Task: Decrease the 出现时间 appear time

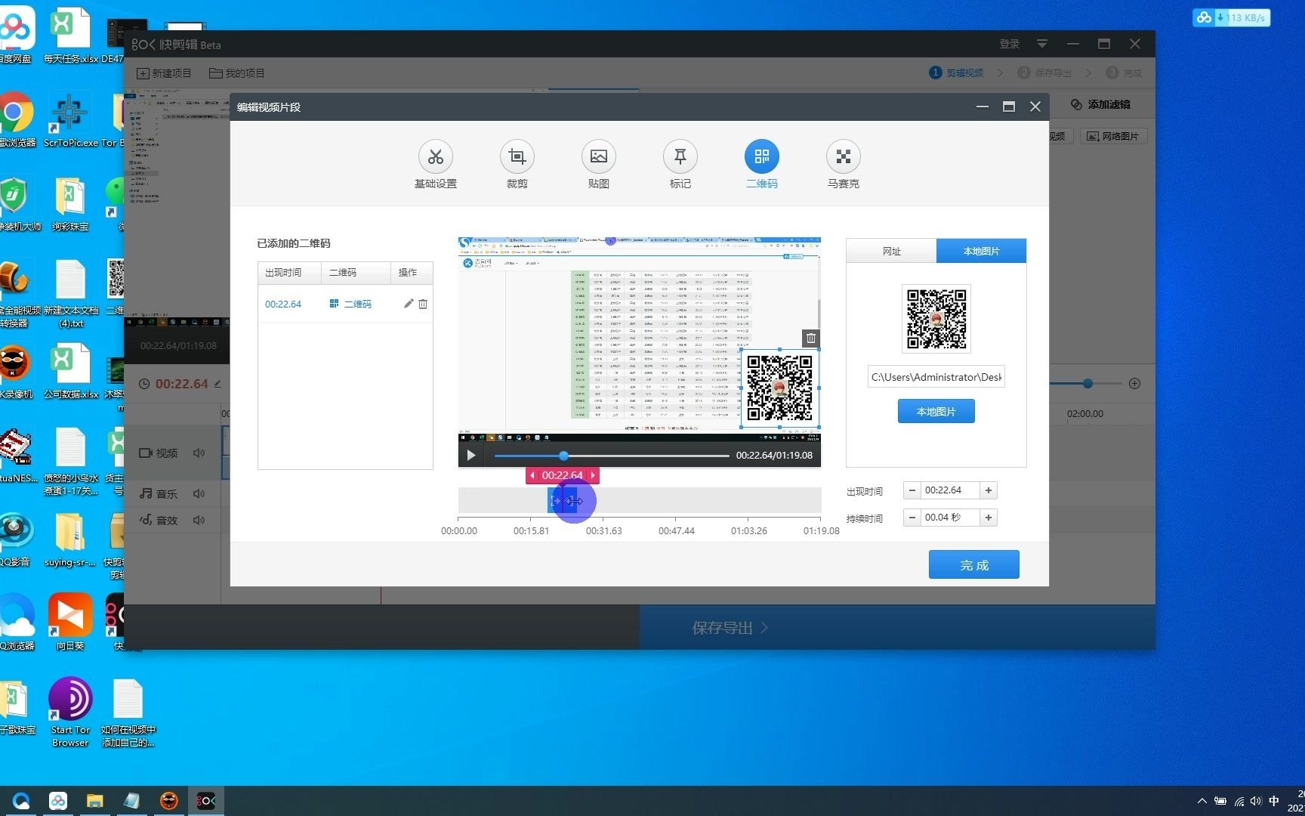Action: tap(912, 490)
